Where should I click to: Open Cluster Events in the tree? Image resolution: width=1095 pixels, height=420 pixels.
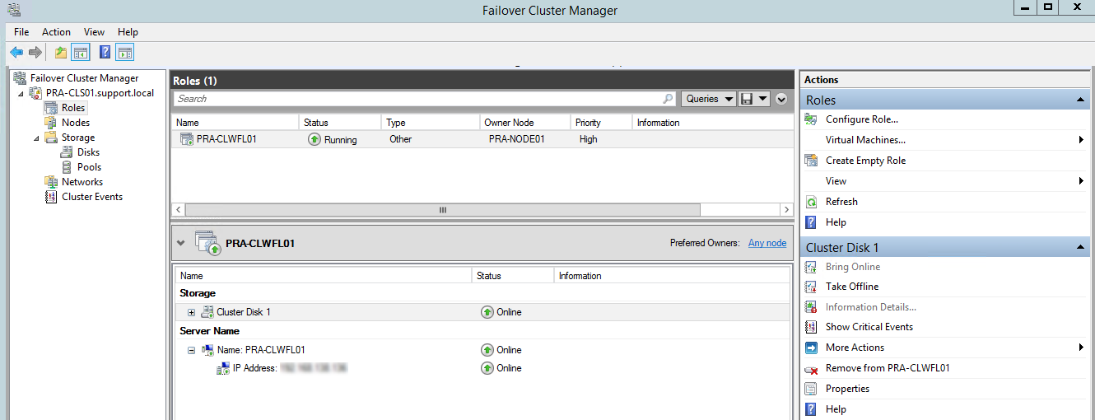92,197
